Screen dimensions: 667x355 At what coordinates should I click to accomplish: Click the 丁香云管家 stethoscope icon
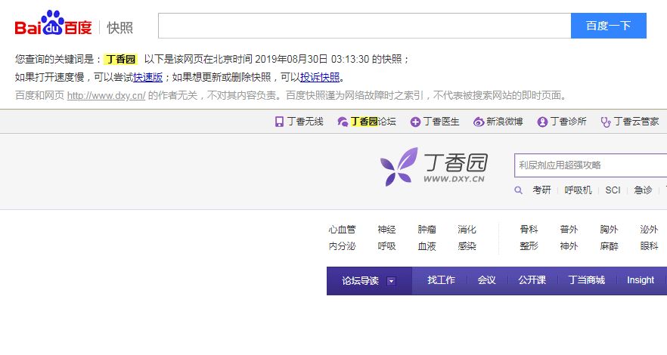coord(605,122)
